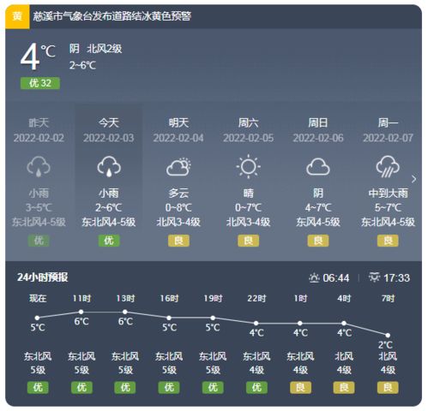Select yesterday's light rain icon
The image size is (428, 411).
[x=39, y=166]
